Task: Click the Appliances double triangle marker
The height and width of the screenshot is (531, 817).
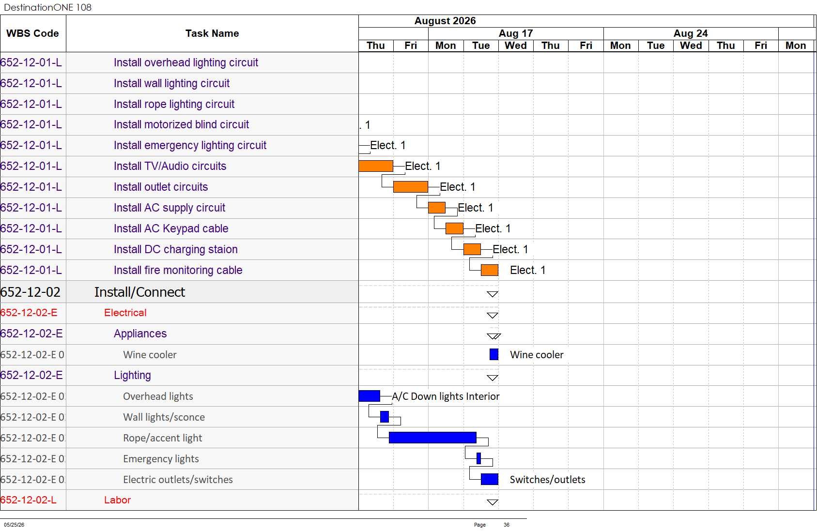Action: click(x=493, y=336)
